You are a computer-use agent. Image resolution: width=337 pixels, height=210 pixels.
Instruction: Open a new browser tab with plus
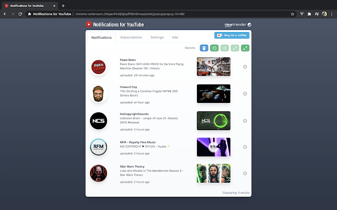pos(63,6)
